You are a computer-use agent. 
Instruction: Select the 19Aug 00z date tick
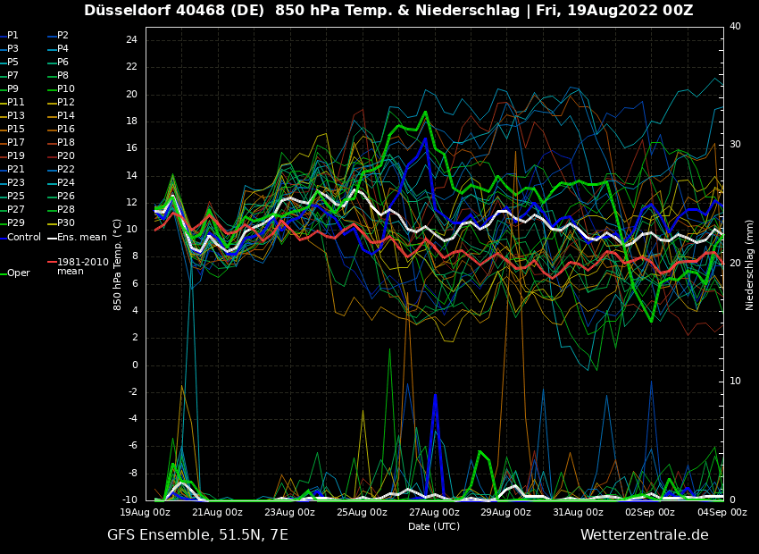146,513
